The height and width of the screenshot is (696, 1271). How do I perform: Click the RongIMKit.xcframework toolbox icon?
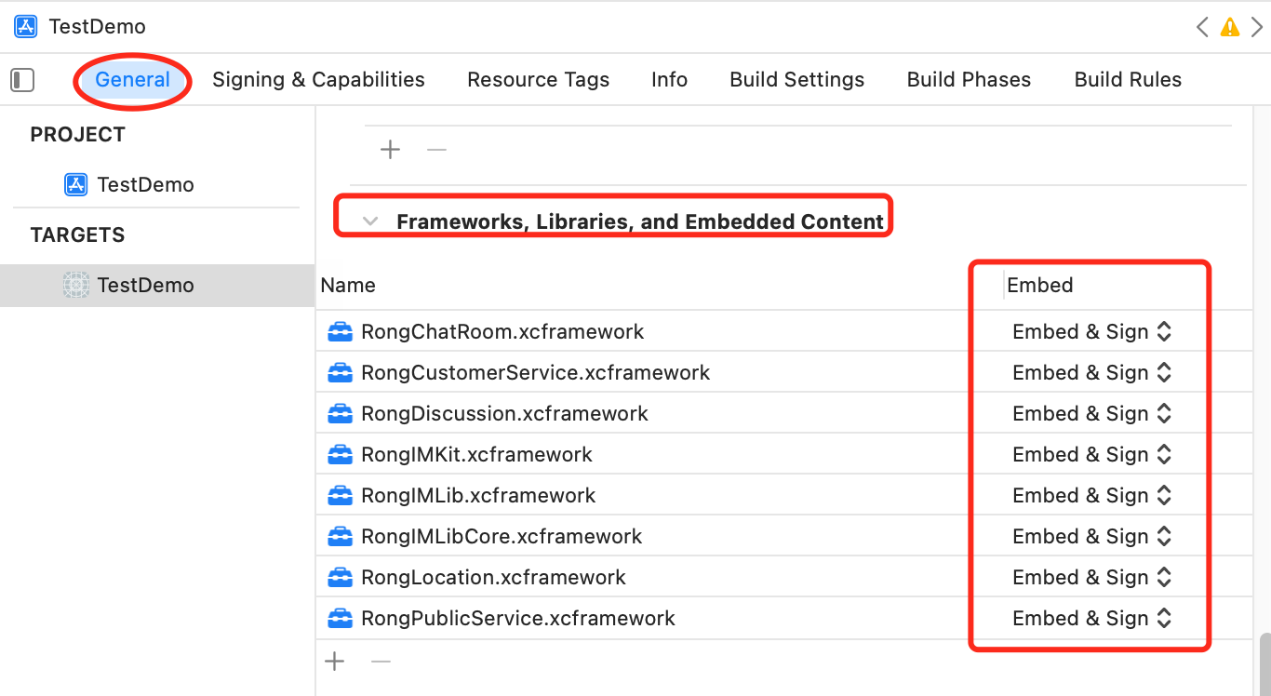[340, 455]
